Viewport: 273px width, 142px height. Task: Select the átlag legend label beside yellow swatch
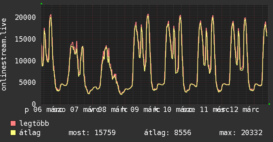coord(30,133)
